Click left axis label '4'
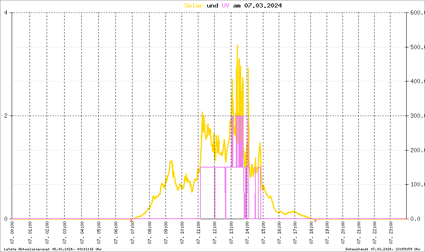The image size is (425, 252). pos(6,12)
